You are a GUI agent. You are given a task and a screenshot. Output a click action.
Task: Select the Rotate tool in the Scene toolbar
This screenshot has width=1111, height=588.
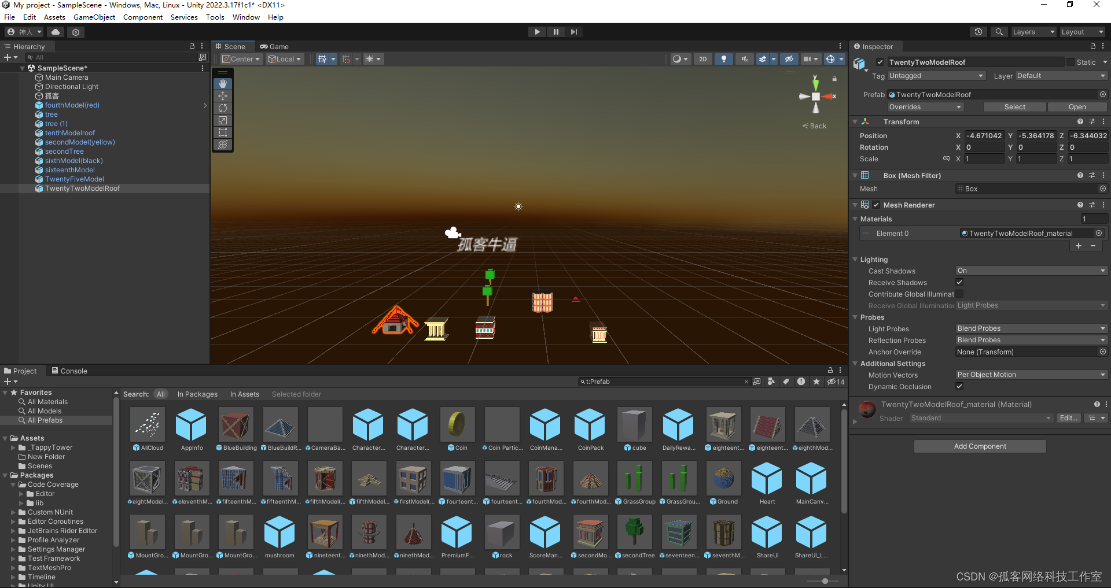coord(223,108)
